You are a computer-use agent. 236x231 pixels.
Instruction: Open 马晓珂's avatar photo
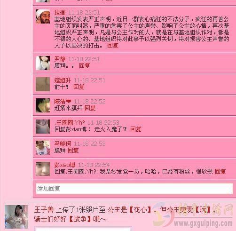(43, 148)
